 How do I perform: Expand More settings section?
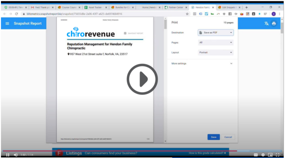pos(202,63)
